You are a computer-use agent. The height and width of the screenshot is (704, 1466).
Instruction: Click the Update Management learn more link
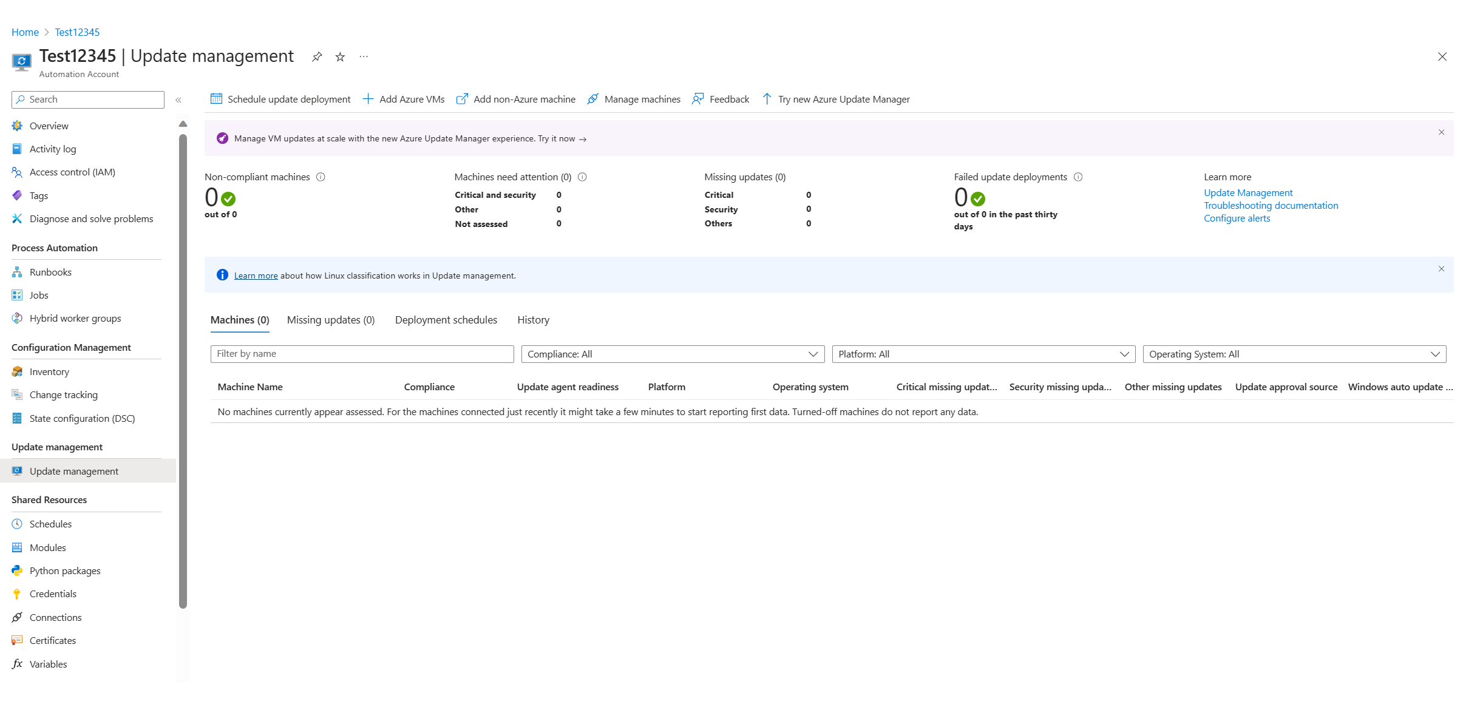1248,192
